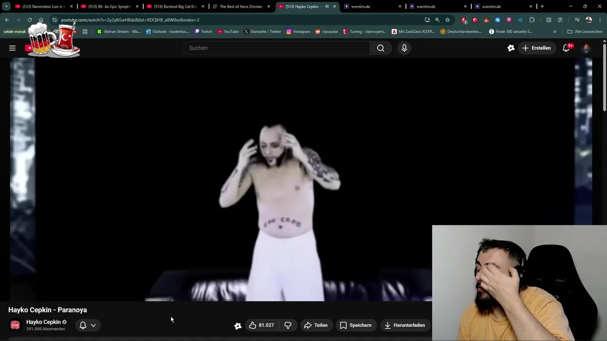Share video with Teilen button
The height and width of the screenshot is (341, 607).
coord(316,325)
